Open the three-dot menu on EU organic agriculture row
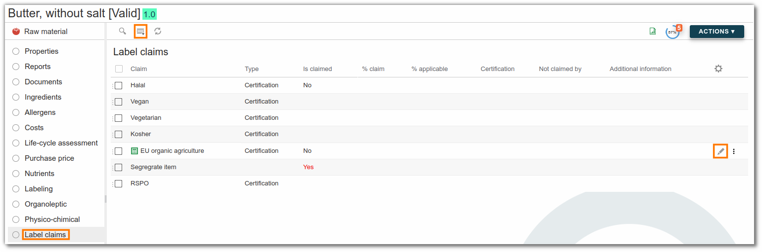 (x=734, y=151)
